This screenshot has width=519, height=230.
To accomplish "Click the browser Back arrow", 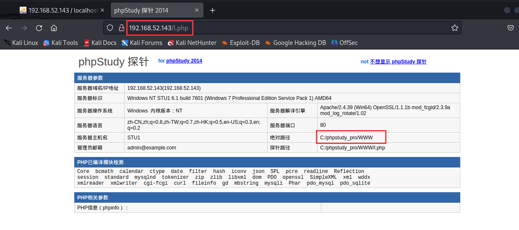I will pos(9,28).
